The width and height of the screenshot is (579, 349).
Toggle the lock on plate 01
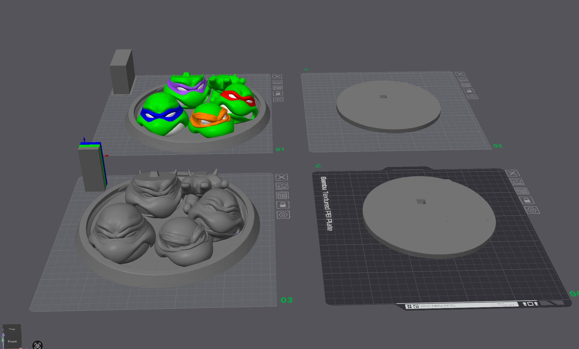coord(278,94)
